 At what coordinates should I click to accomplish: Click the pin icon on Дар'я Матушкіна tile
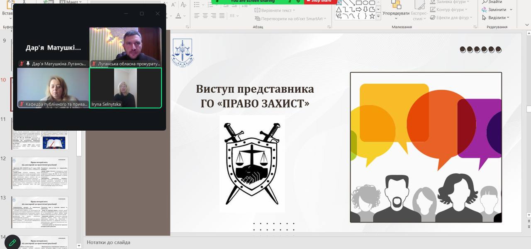point(28,64)
